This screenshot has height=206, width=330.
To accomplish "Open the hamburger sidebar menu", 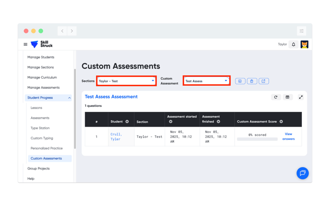I will click(26, 44).
